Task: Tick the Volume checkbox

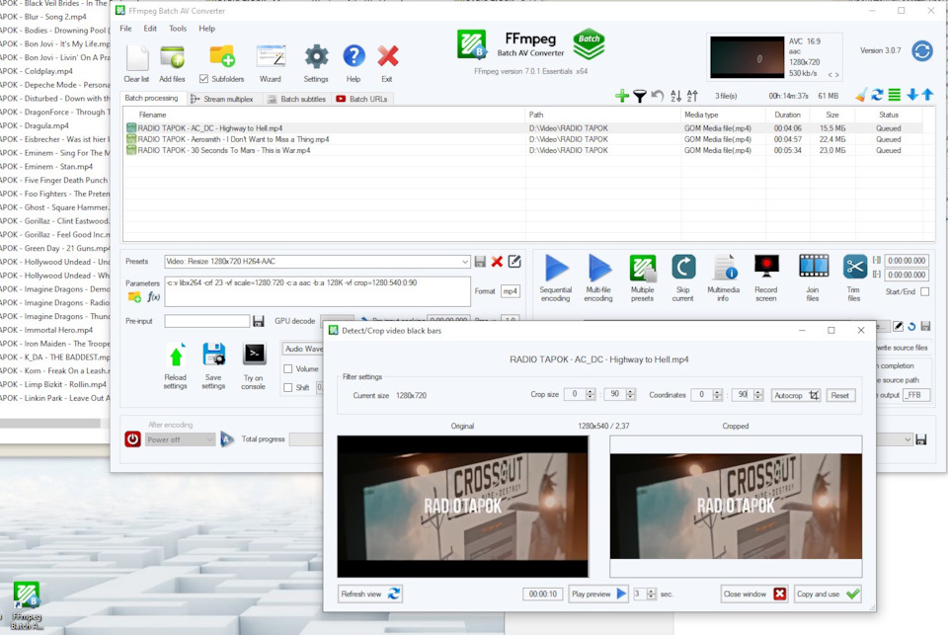Action: pos(287,369)
